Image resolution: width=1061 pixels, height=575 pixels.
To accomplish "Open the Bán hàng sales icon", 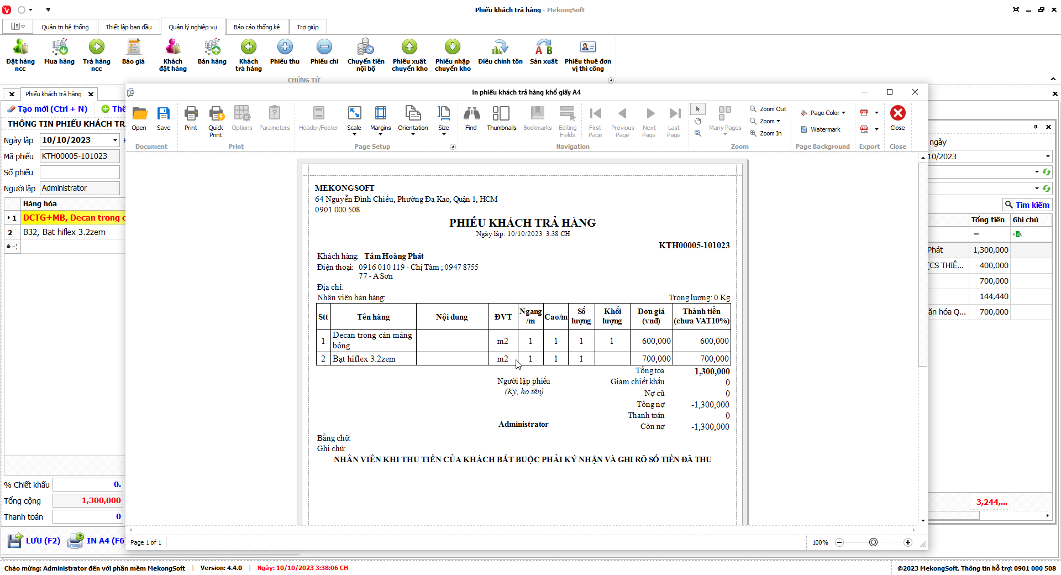I will pyautogui.click(x=212, y=53).
